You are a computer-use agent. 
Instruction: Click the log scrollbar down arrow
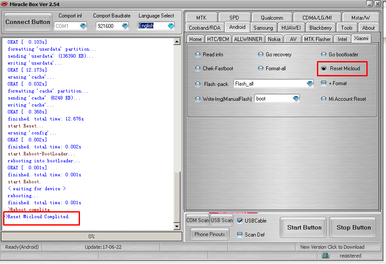coord(177,226)
